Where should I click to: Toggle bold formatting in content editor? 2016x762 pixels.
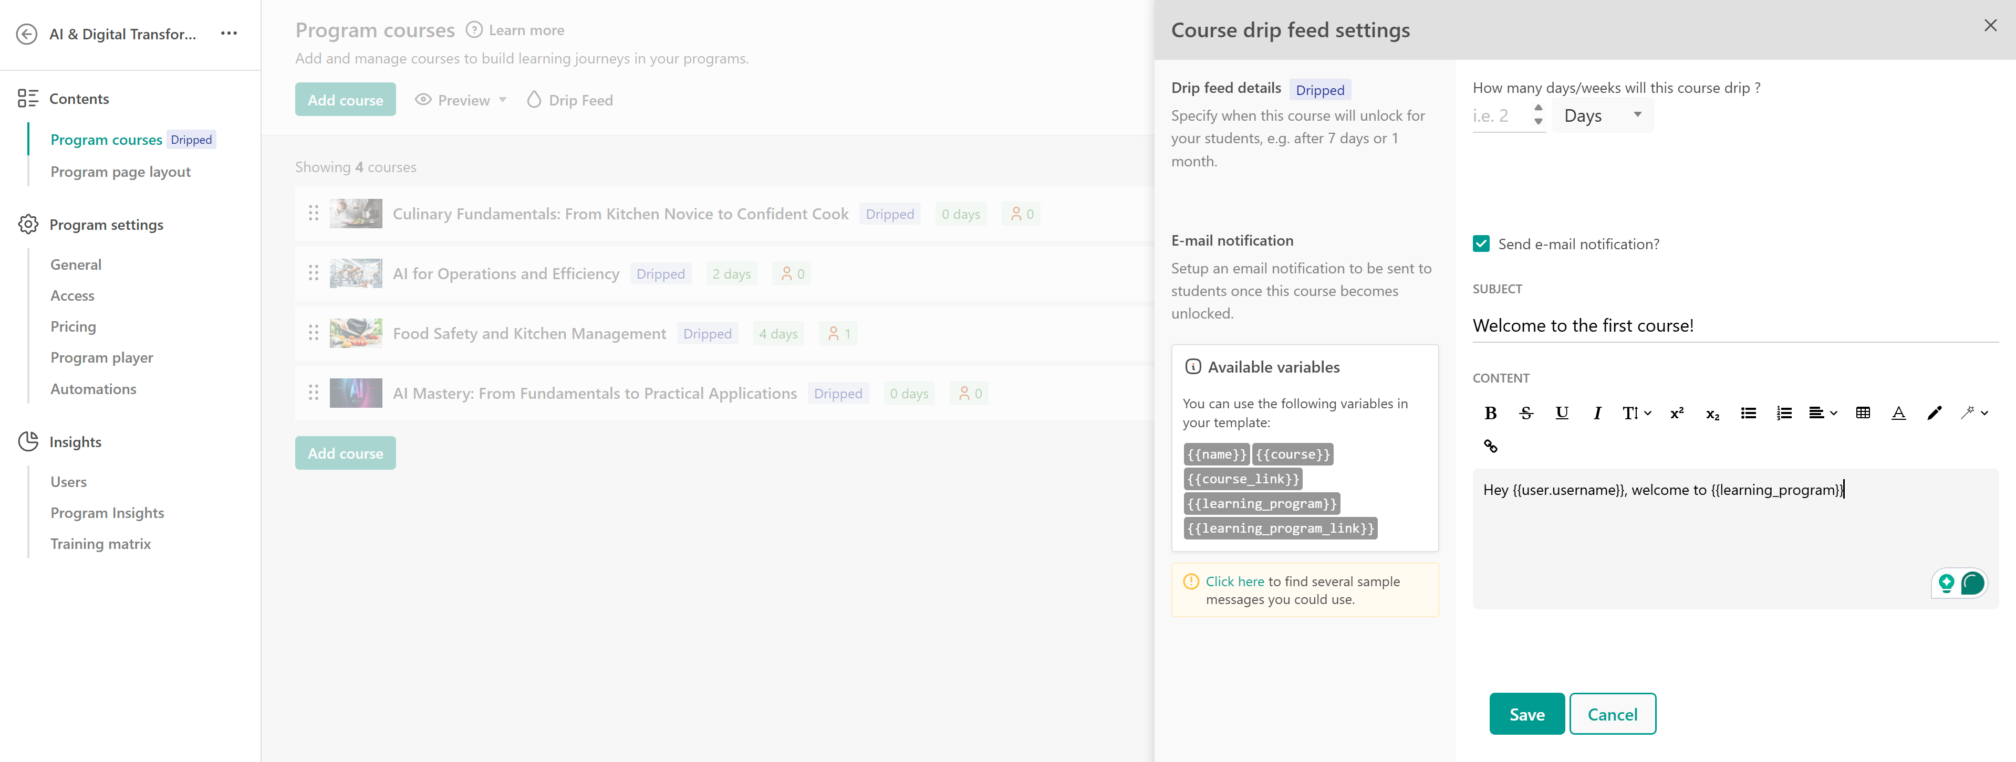pyautogui.click(x=1490, y=412)
